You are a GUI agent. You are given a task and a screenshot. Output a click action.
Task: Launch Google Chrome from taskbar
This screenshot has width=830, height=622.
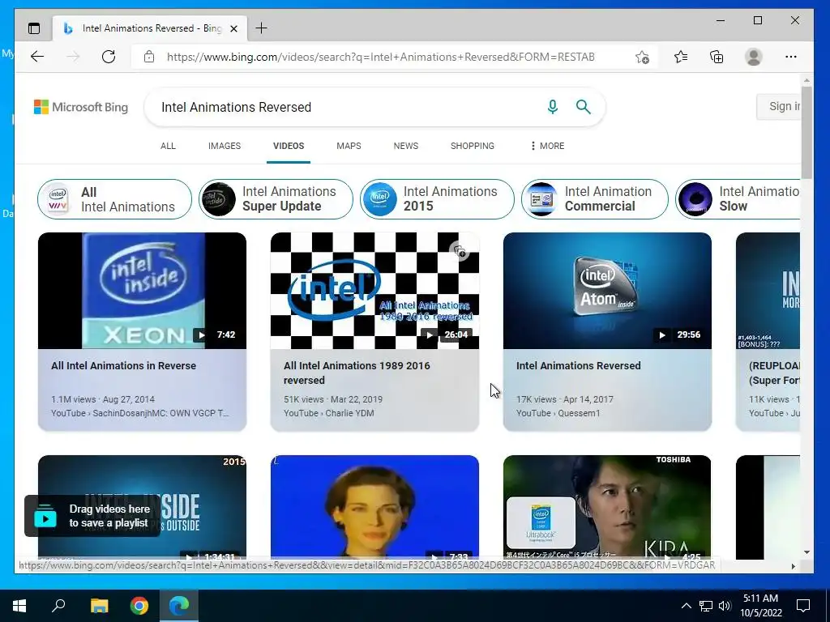139,606
